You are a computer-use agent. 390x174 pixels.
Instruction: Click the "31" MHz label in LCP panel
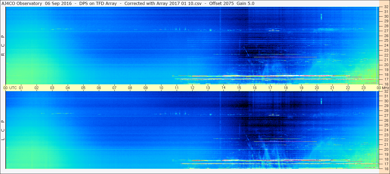coord(386,96)
